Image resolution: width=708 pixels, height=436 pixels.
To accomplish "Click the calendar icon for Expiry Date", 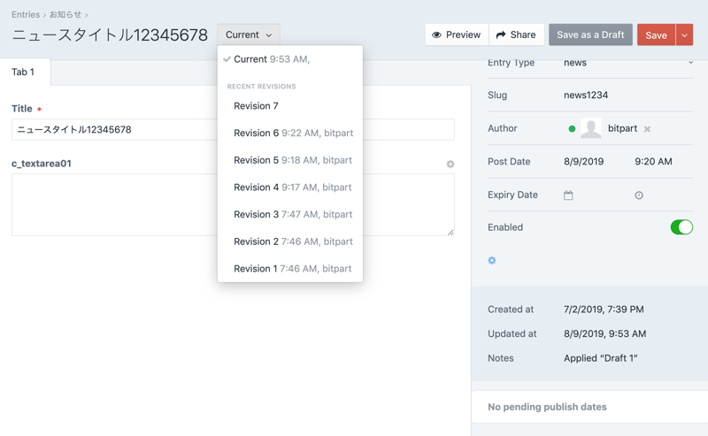I will (568, 195).
